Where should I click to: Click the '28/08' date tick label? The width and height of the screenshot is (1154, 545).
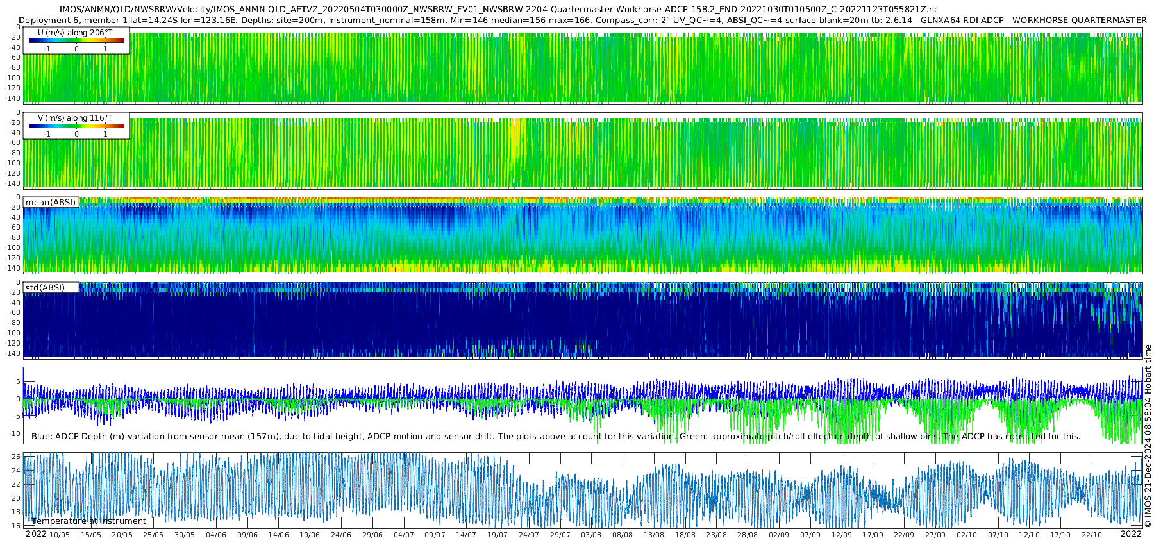pyautogui.click(x=748, y=535)
